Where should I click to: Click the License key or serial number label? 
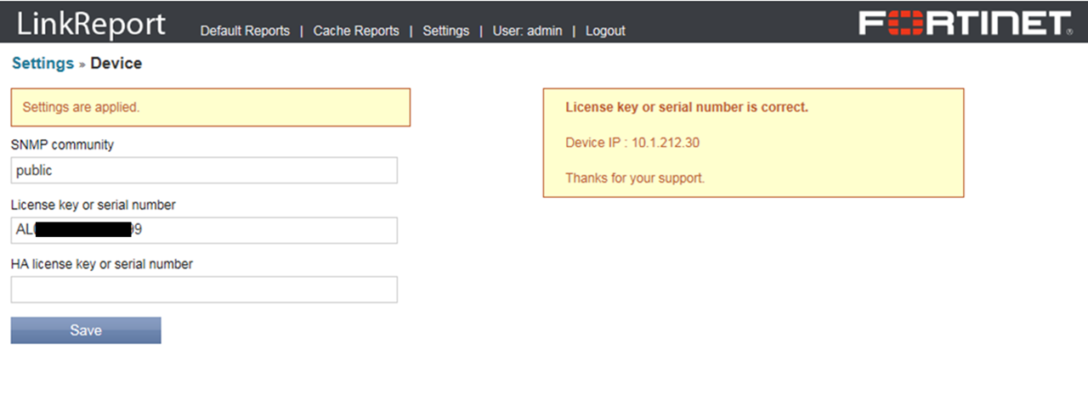[93, 205]
